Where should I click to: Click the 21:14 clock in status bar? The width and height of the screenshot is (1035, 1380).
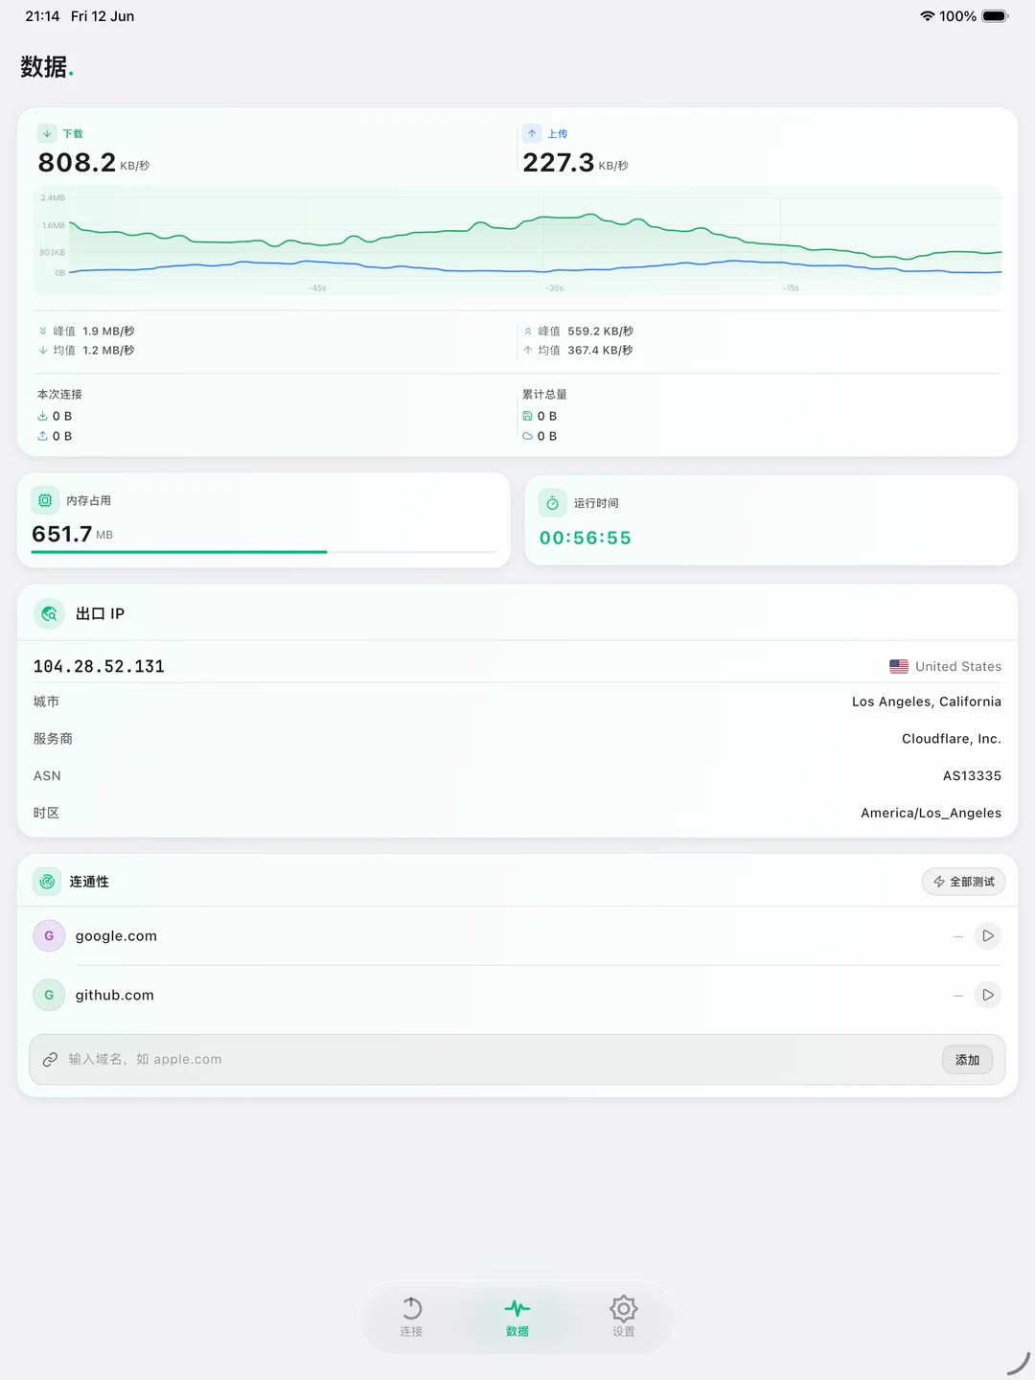[42, 16]
